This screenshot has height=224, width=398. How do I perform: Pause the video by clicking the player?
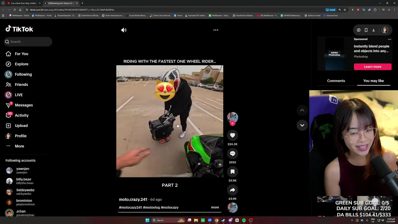point(170,121)
